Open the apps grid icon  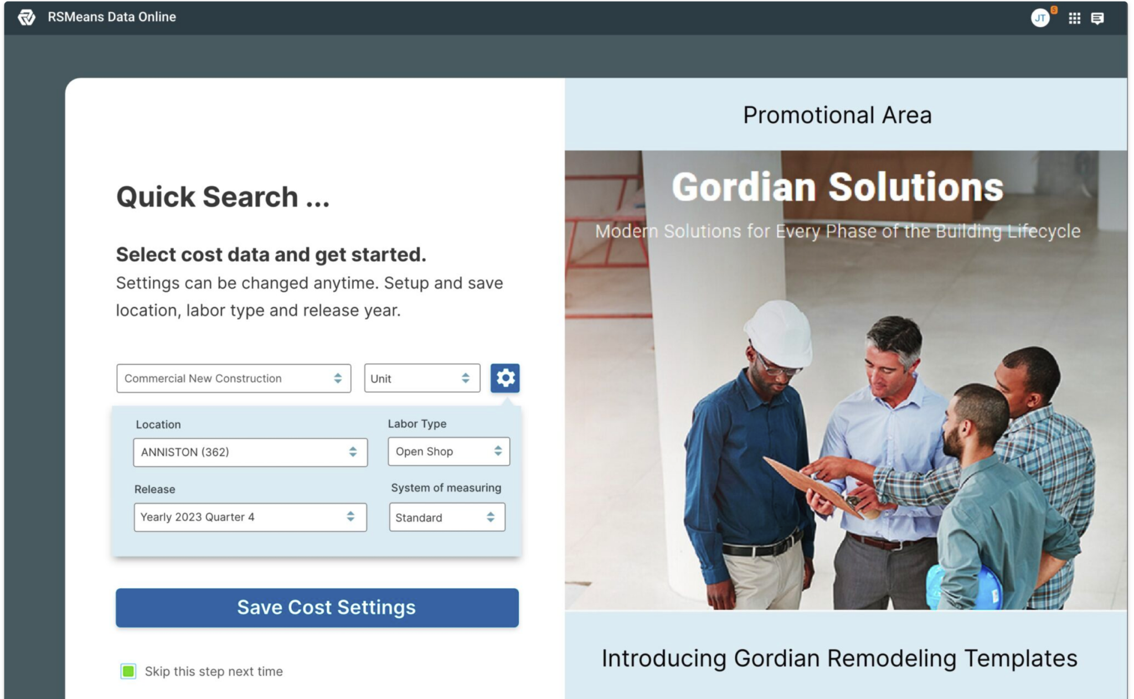coord(1074,18)
